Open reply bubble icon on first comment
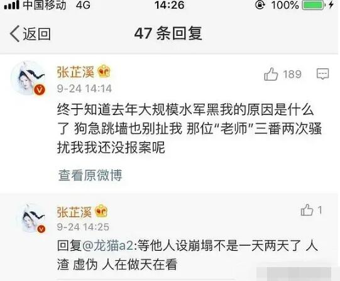 [x=322, y=74]
